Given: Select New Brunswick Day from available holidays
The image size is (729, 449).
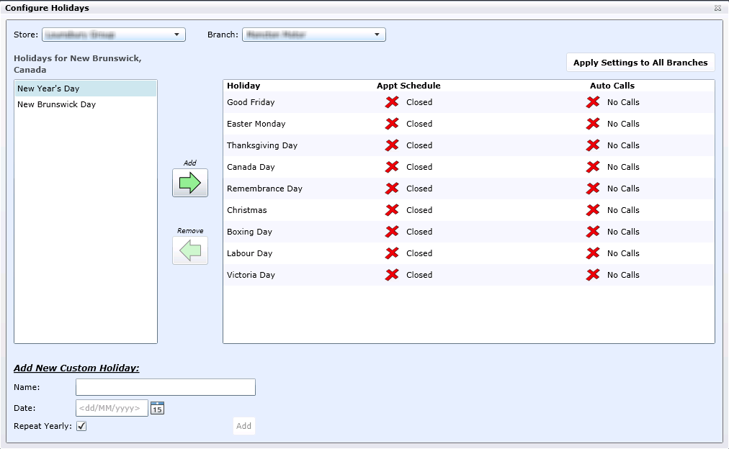Looking at the screenshot, I should tap(56, 104).
